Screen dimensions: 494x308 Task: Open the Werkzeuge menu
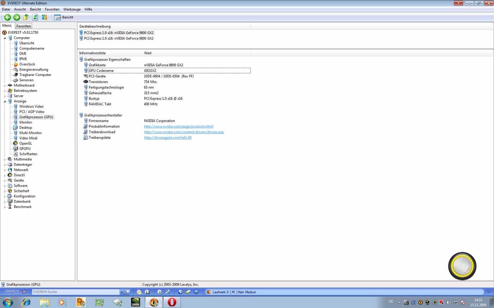(x=72, y=10)
